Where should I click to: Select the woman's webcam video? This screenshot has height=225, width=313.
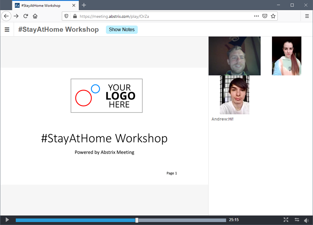click(287, 56)
